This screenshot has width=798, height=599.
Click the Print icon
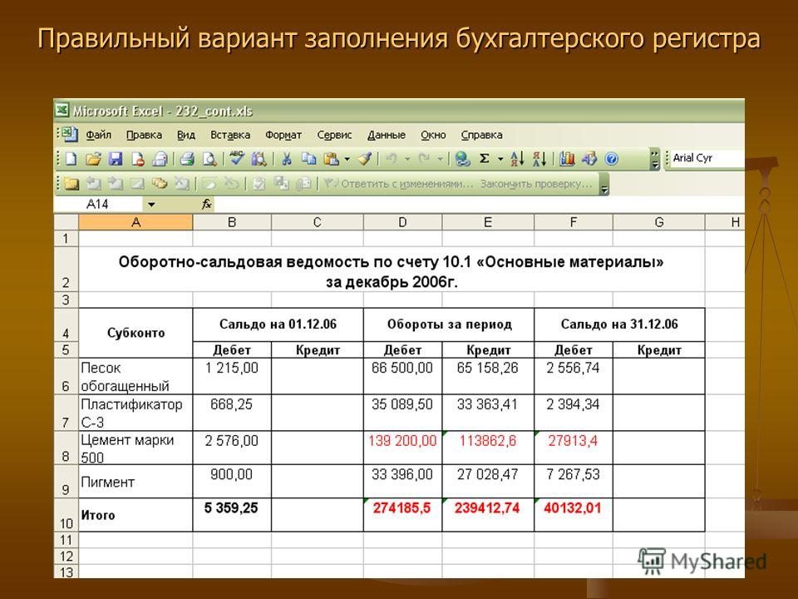(x=187, y=159)
